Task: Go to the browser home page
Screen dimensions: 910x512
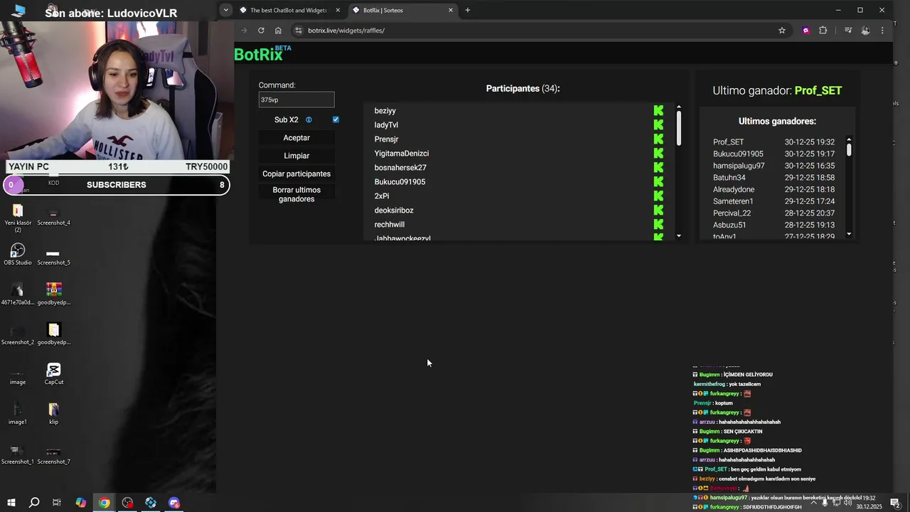Action: click(278, 31)
